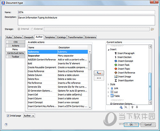Expand the Table node
This screenshot has width=160, height=131.
coord(108,96)
